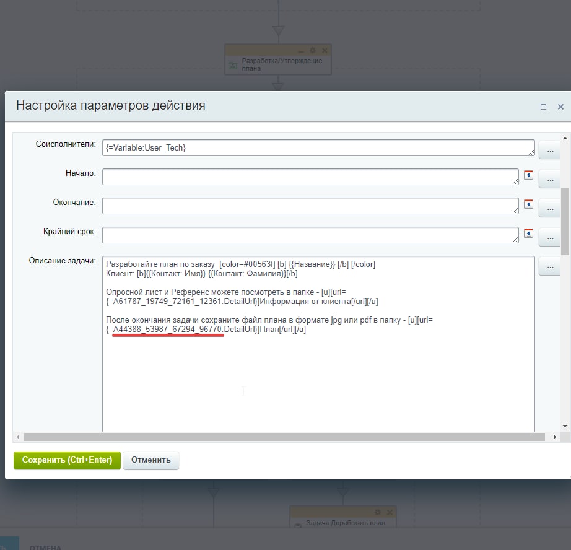Click the Отменить button
This screenshot has width=571, height=550.
pos(150,460)
